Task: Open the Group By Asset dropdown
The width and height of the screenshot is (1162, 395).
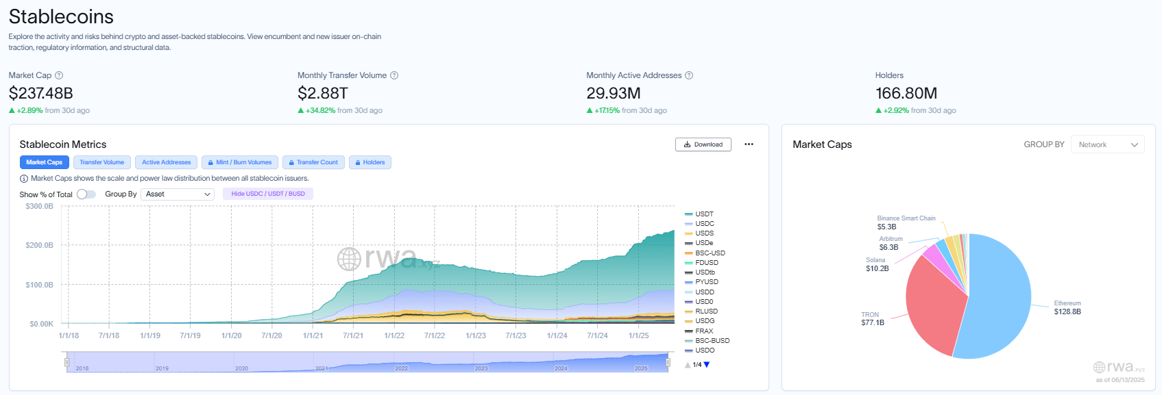Action: 178,194
